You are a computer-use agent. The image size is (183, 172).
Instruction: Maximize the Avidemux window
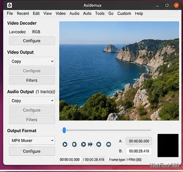[167, 5]
